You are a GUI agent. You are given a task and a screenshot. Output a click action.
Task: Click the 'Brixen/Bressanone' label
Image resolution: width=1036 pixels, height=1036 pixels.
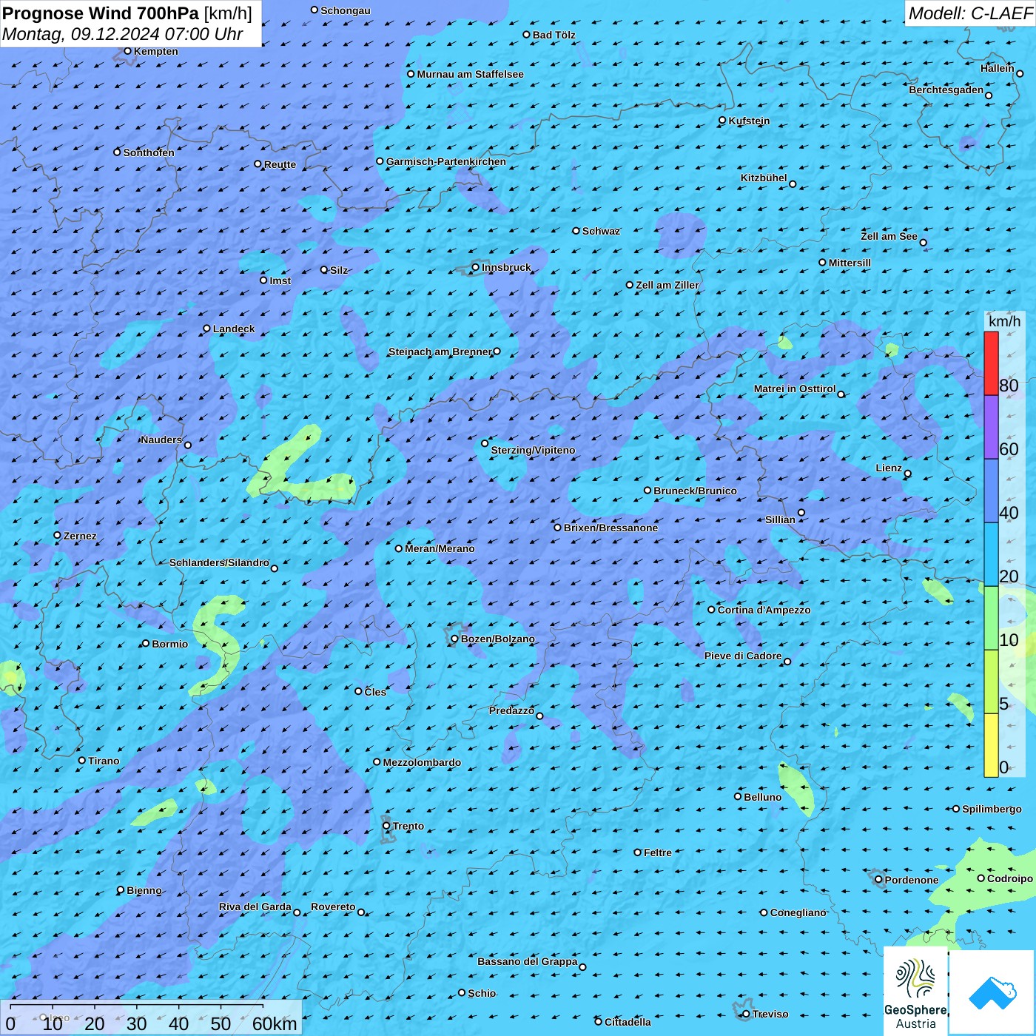click(611, 528)
